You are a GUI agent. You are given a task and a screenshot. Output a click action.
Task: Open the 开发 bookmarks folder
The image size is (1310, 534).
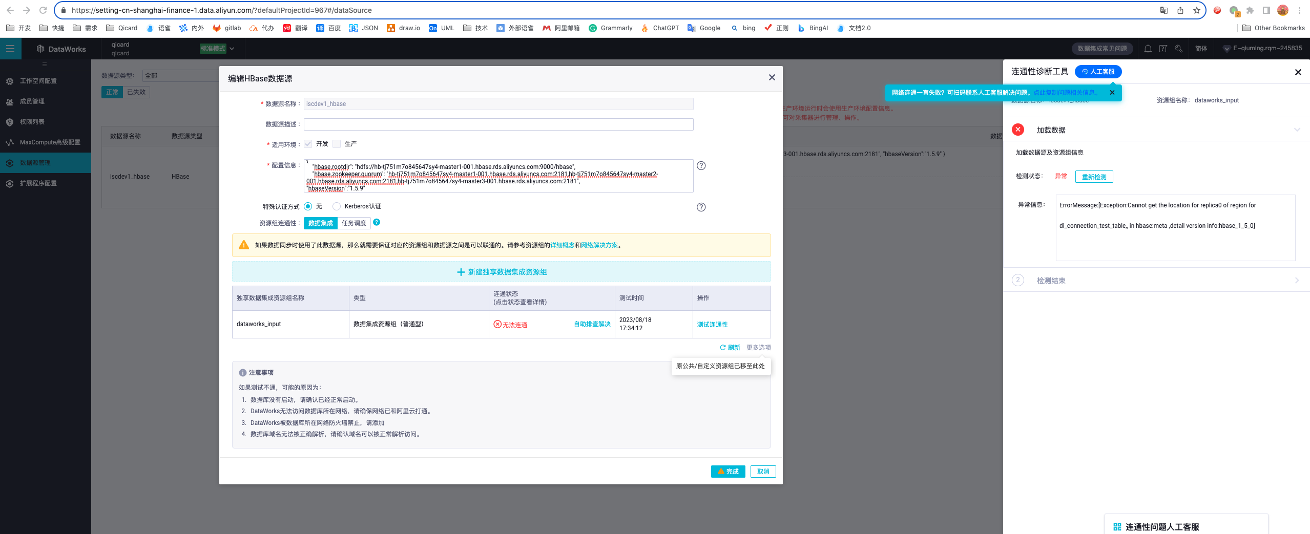click(18, 28)
